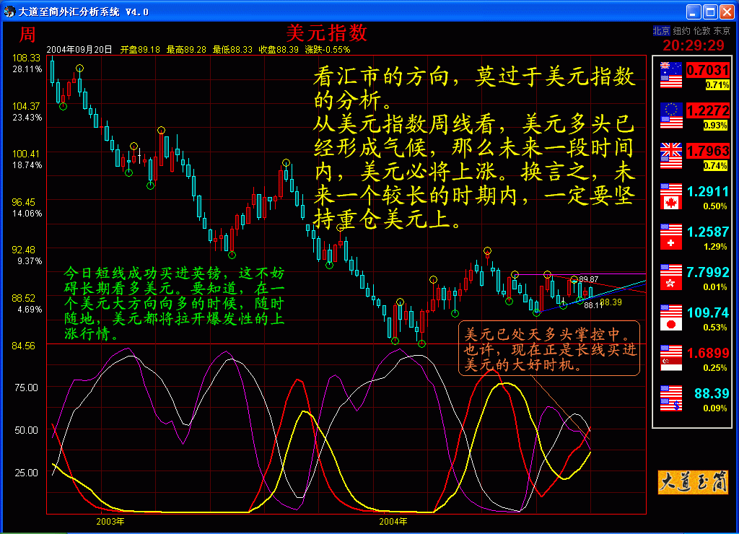Click the 2004年 time axis label
This screenshot has height=534, width=739.
(x=393, y=521)
